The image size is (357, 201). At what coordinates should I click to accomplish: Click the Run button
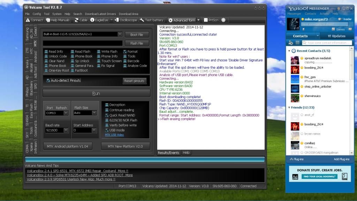point(96,93)
